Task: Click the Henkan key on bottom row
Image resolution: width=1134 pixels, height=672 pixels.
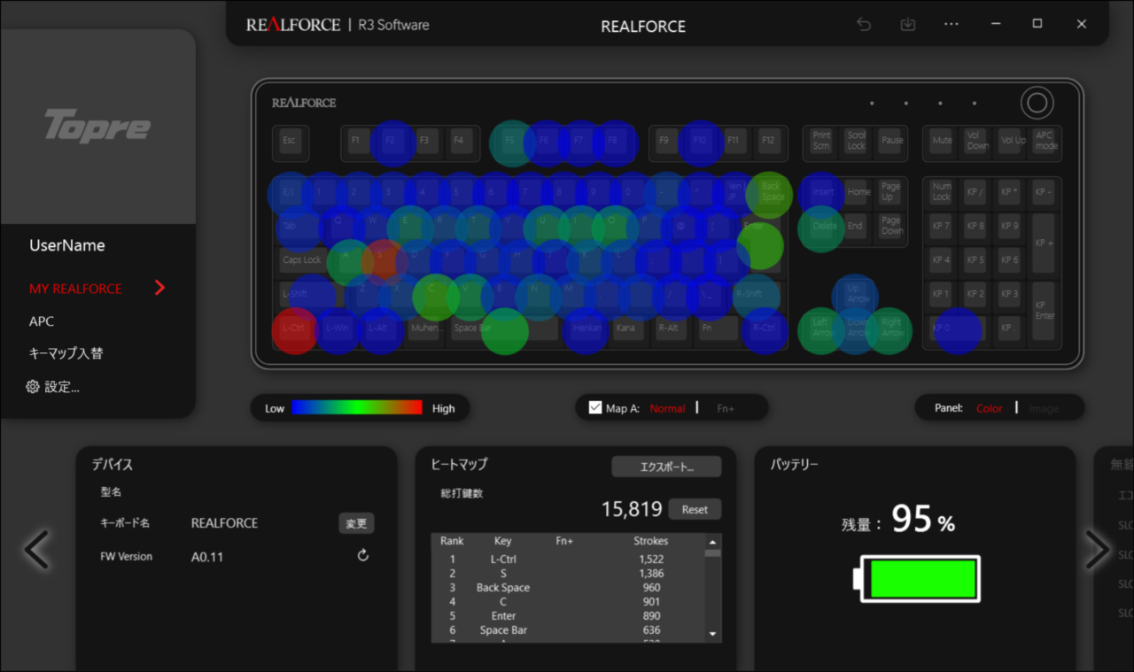Action: 586,328
